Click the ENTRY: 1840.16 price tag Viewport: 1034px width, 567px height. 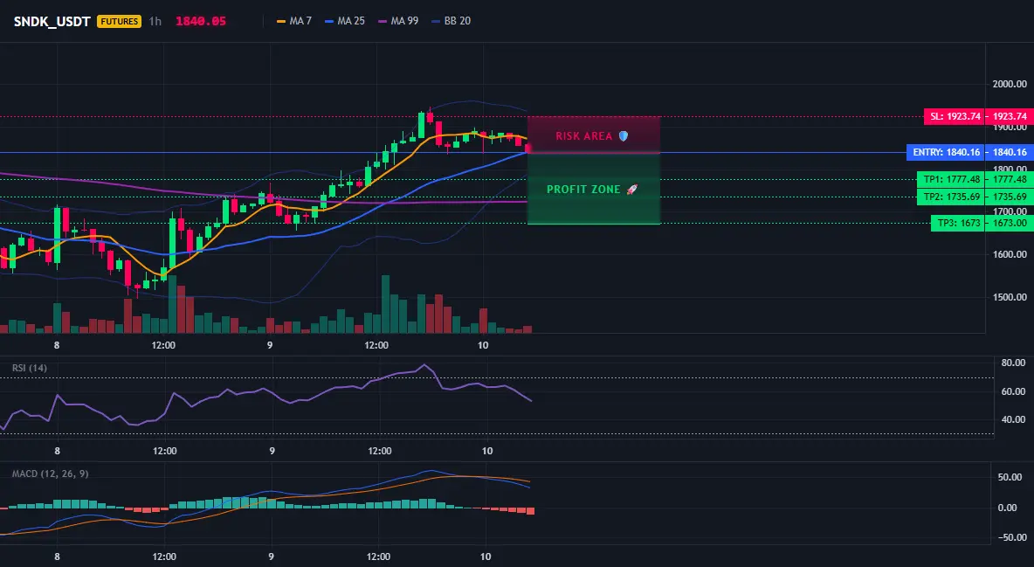point(947,153)
